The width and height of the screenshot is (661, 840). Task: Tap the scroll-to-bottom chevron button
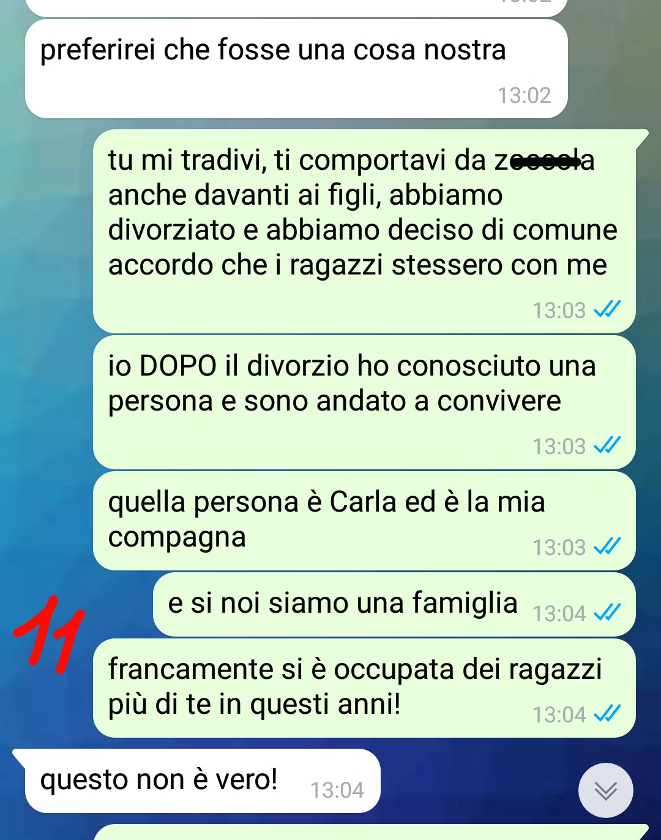[605, 790]
